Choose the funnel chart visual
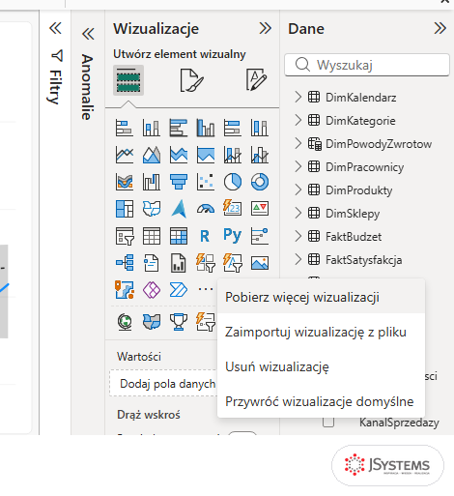This screenshot has width=454, height=496. [x=179, y=182]
